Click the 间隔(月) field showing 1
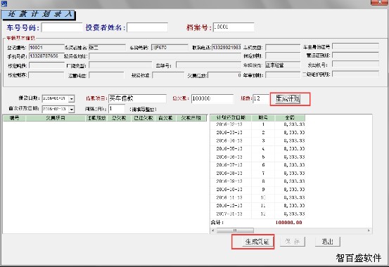 click(117, 109)
